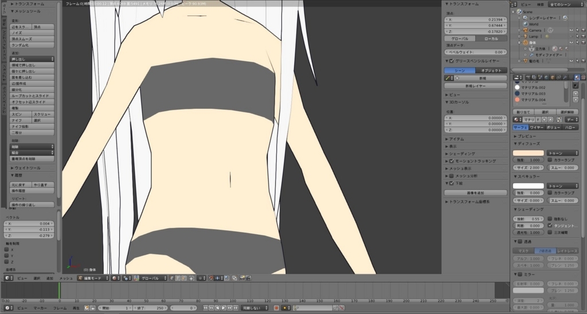Screen dimensions: 587x314
Task: Click the 割り当て assign material button
Action: (523, 112)
